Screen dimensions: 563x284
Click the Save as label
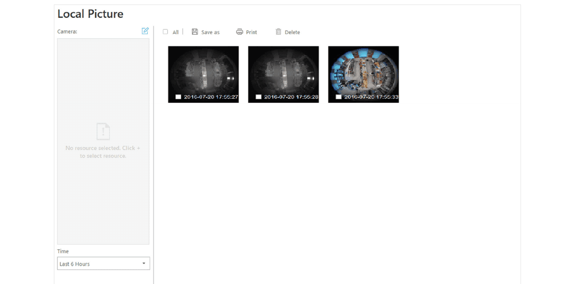210,32
